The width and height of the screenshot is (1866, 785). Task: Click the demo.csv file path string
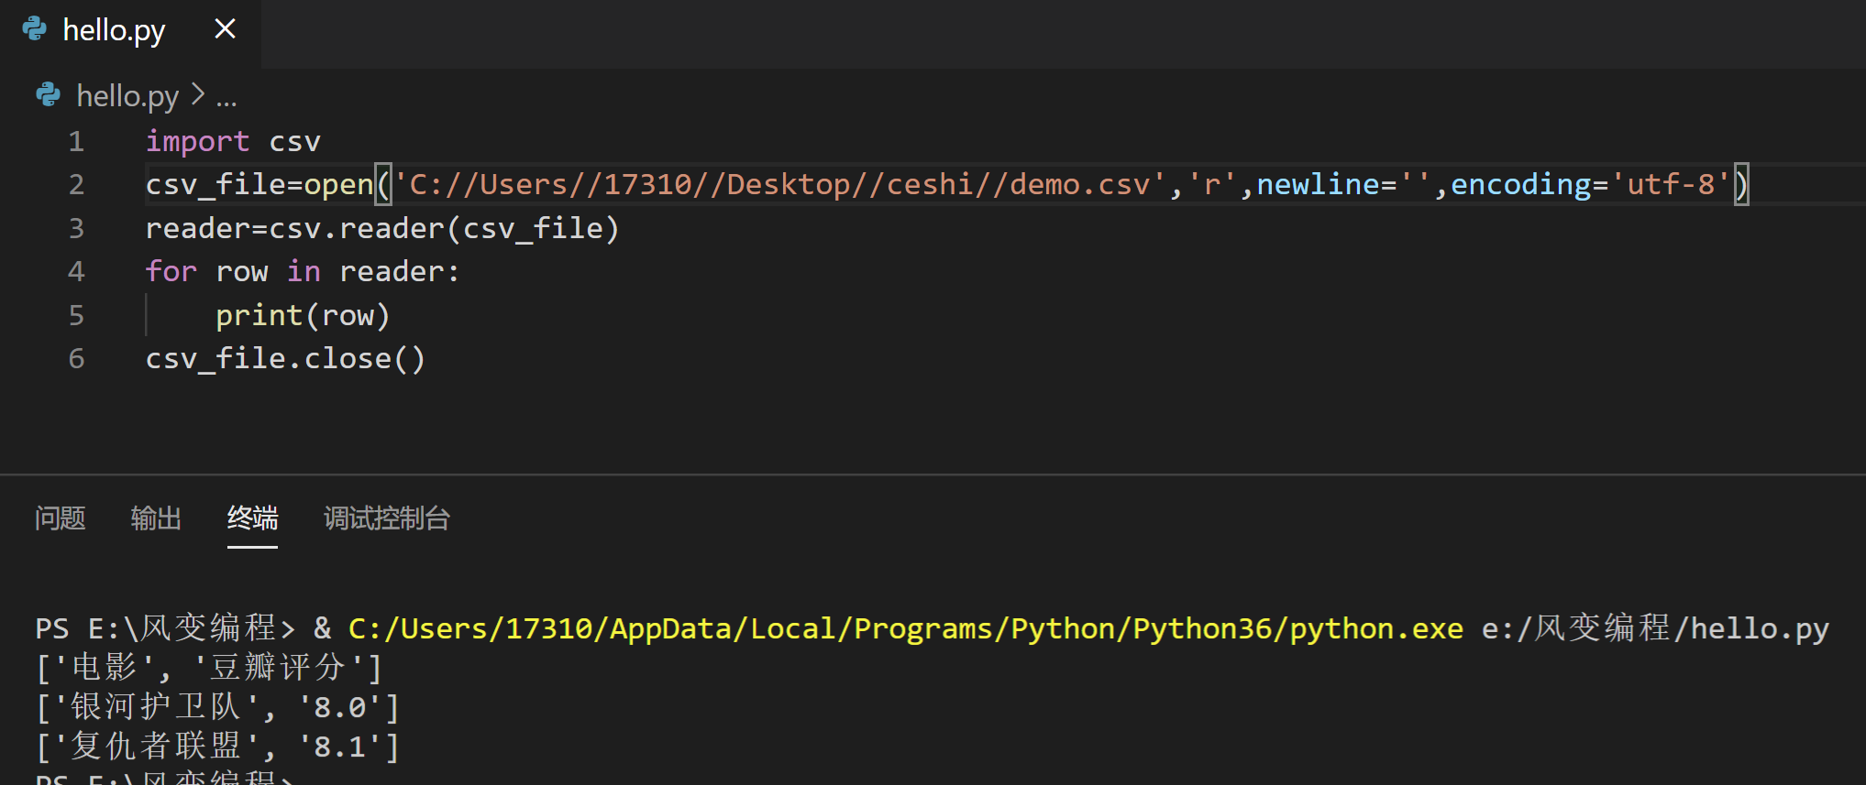point(778,184)
